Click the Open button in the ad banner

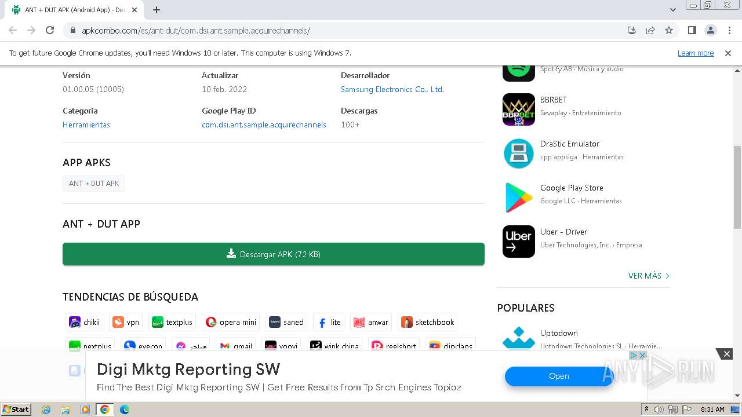pyautogui.click(x=559, y=376)
